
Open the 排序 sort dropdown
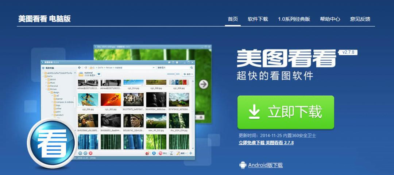pyautogui.click(x=188, y=74)
